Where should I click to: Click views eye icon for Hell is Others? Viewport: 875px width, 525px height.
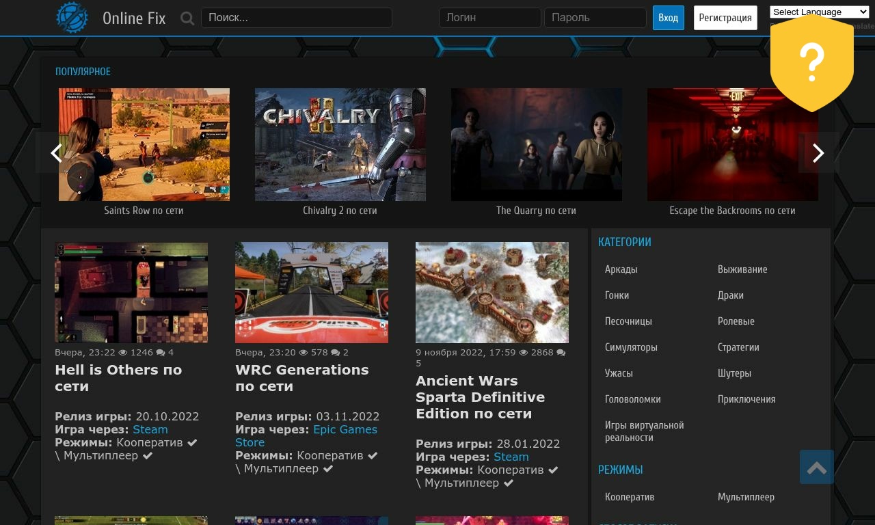tap(123, 353)
